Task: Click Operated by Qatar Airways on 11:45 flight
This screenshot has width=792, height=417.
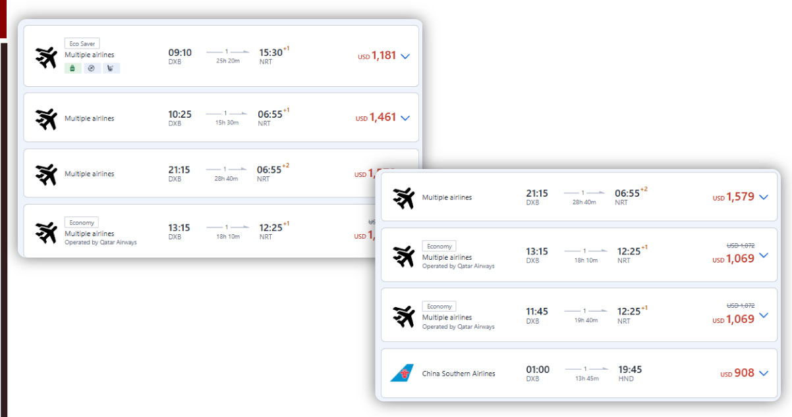Action: coord(458,327)
